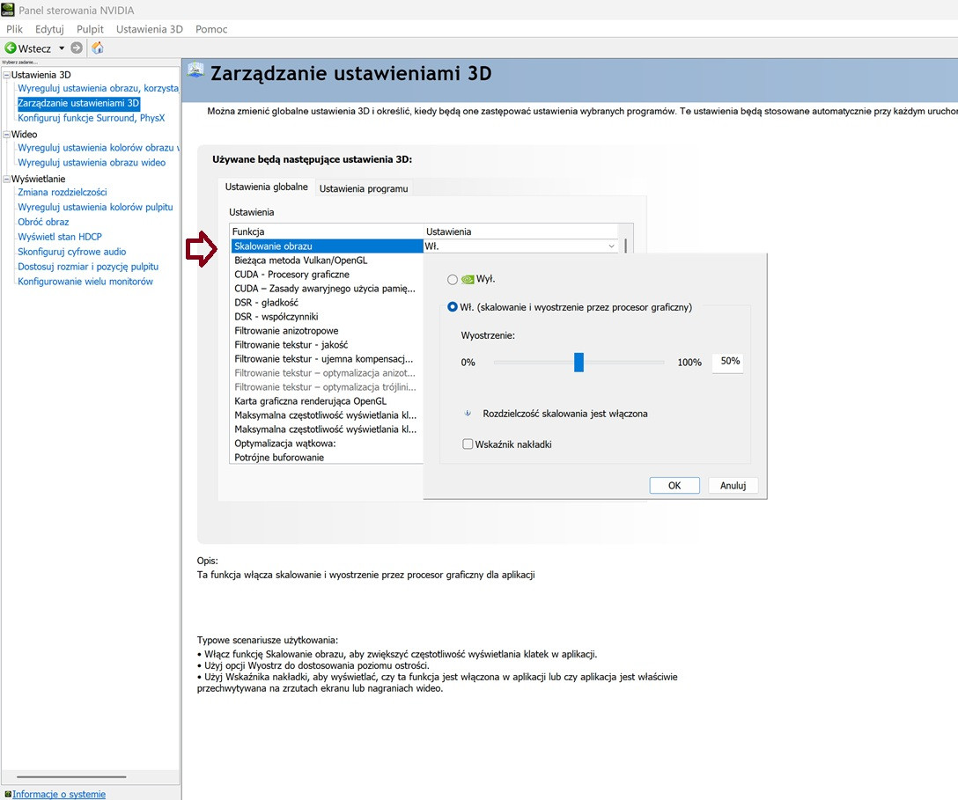
Task: Select Filtrowanie anizotropowe row
Action: click(327, 330)
